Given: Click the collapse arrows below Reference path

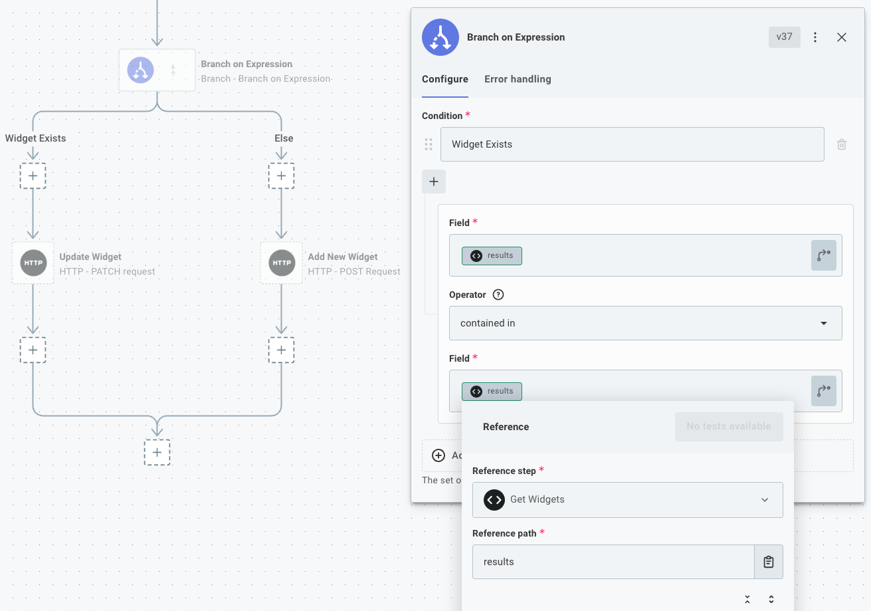Looking at the screenshot, I should tap(747, 599).
